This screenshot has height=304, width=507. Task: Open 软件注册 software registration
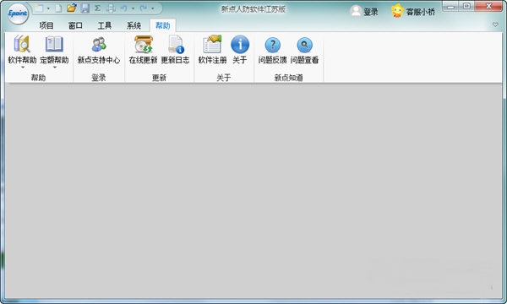(212, 50)
